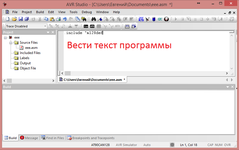This screenshot has height=150, width=239.
Task: Close the Build panel
Action: (x=232, y=87)
